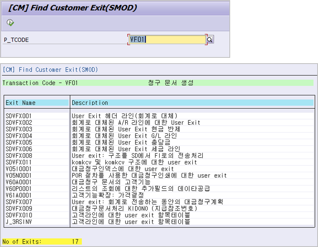Select exit name SDVFX010
Image resolution: width=318 pixels, height=247 pixels.
[19, 215]
